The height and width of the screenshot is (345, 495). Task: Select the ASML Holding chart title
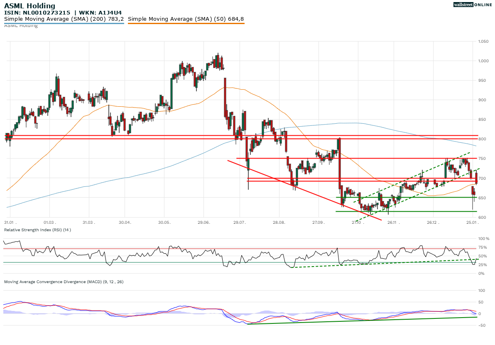pos(29,6)
